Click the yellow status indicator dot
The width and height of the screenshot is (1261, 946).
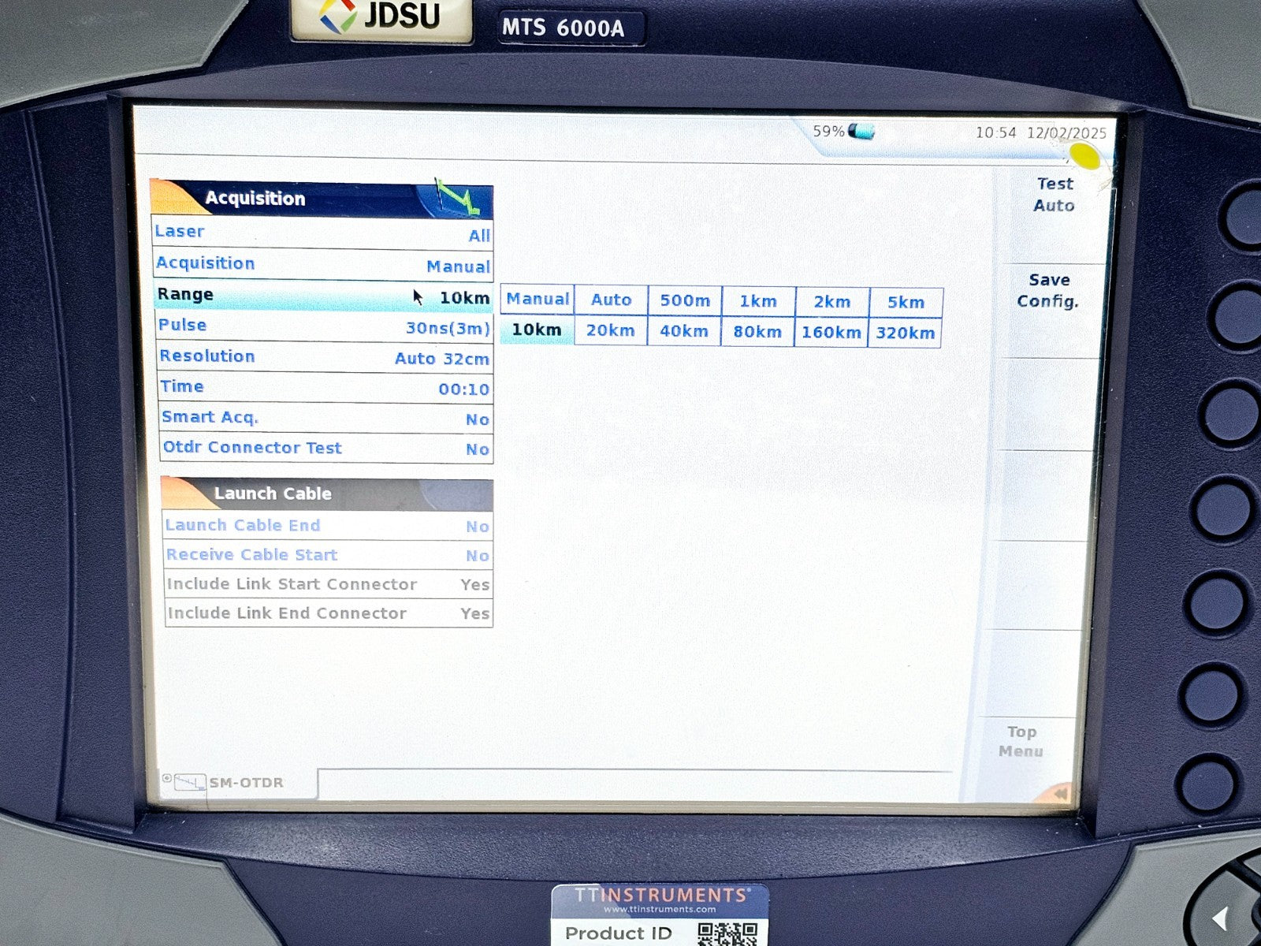pos(1084,155)
